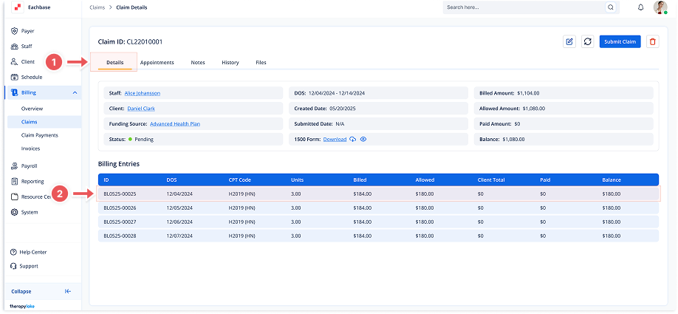
Task: Collapse the Billing sidebar section
Action: (75, 92)
